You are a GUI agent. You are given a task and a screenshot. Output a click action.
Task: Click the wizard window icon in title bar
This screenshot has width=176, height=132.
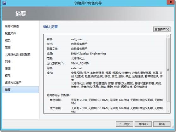[x=4, y=3]
